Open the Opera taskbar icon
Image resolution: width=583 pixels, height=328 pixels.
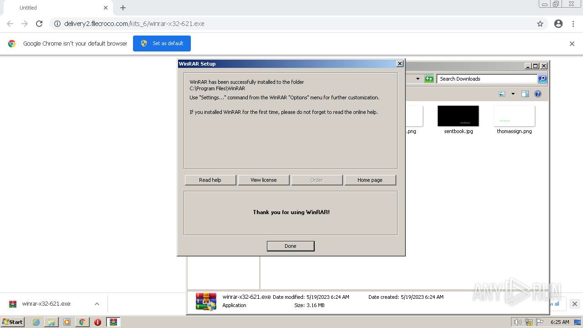point(97,322)
